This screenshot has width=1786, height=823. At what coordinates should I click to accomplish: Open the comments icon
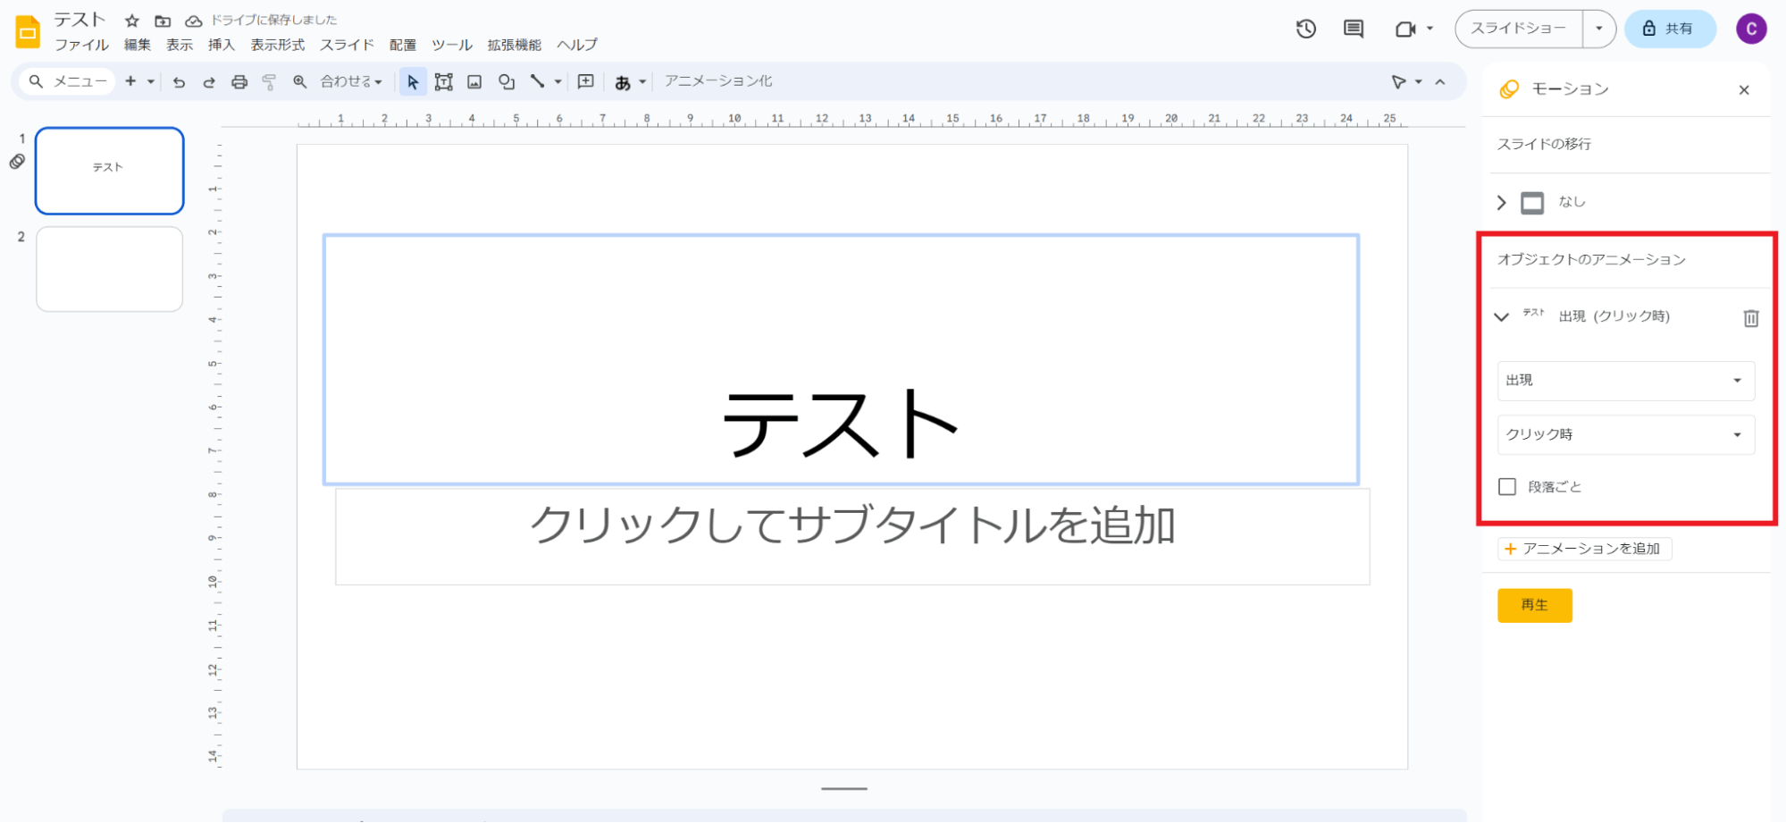coord(1354,29)
